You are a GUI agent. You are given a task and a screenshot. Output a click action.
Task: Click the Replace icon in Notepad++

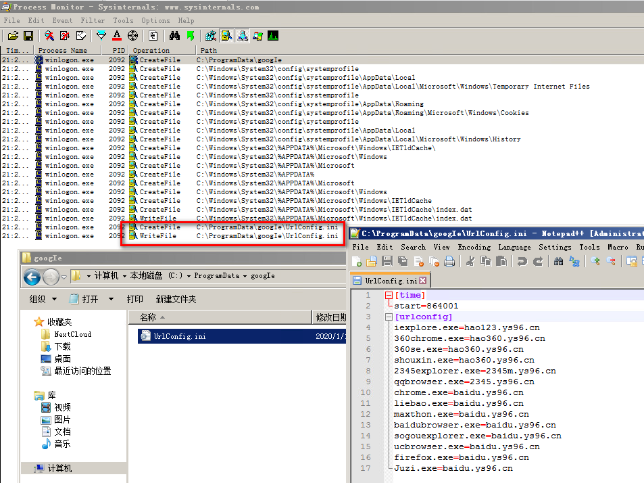pos(574,261)
